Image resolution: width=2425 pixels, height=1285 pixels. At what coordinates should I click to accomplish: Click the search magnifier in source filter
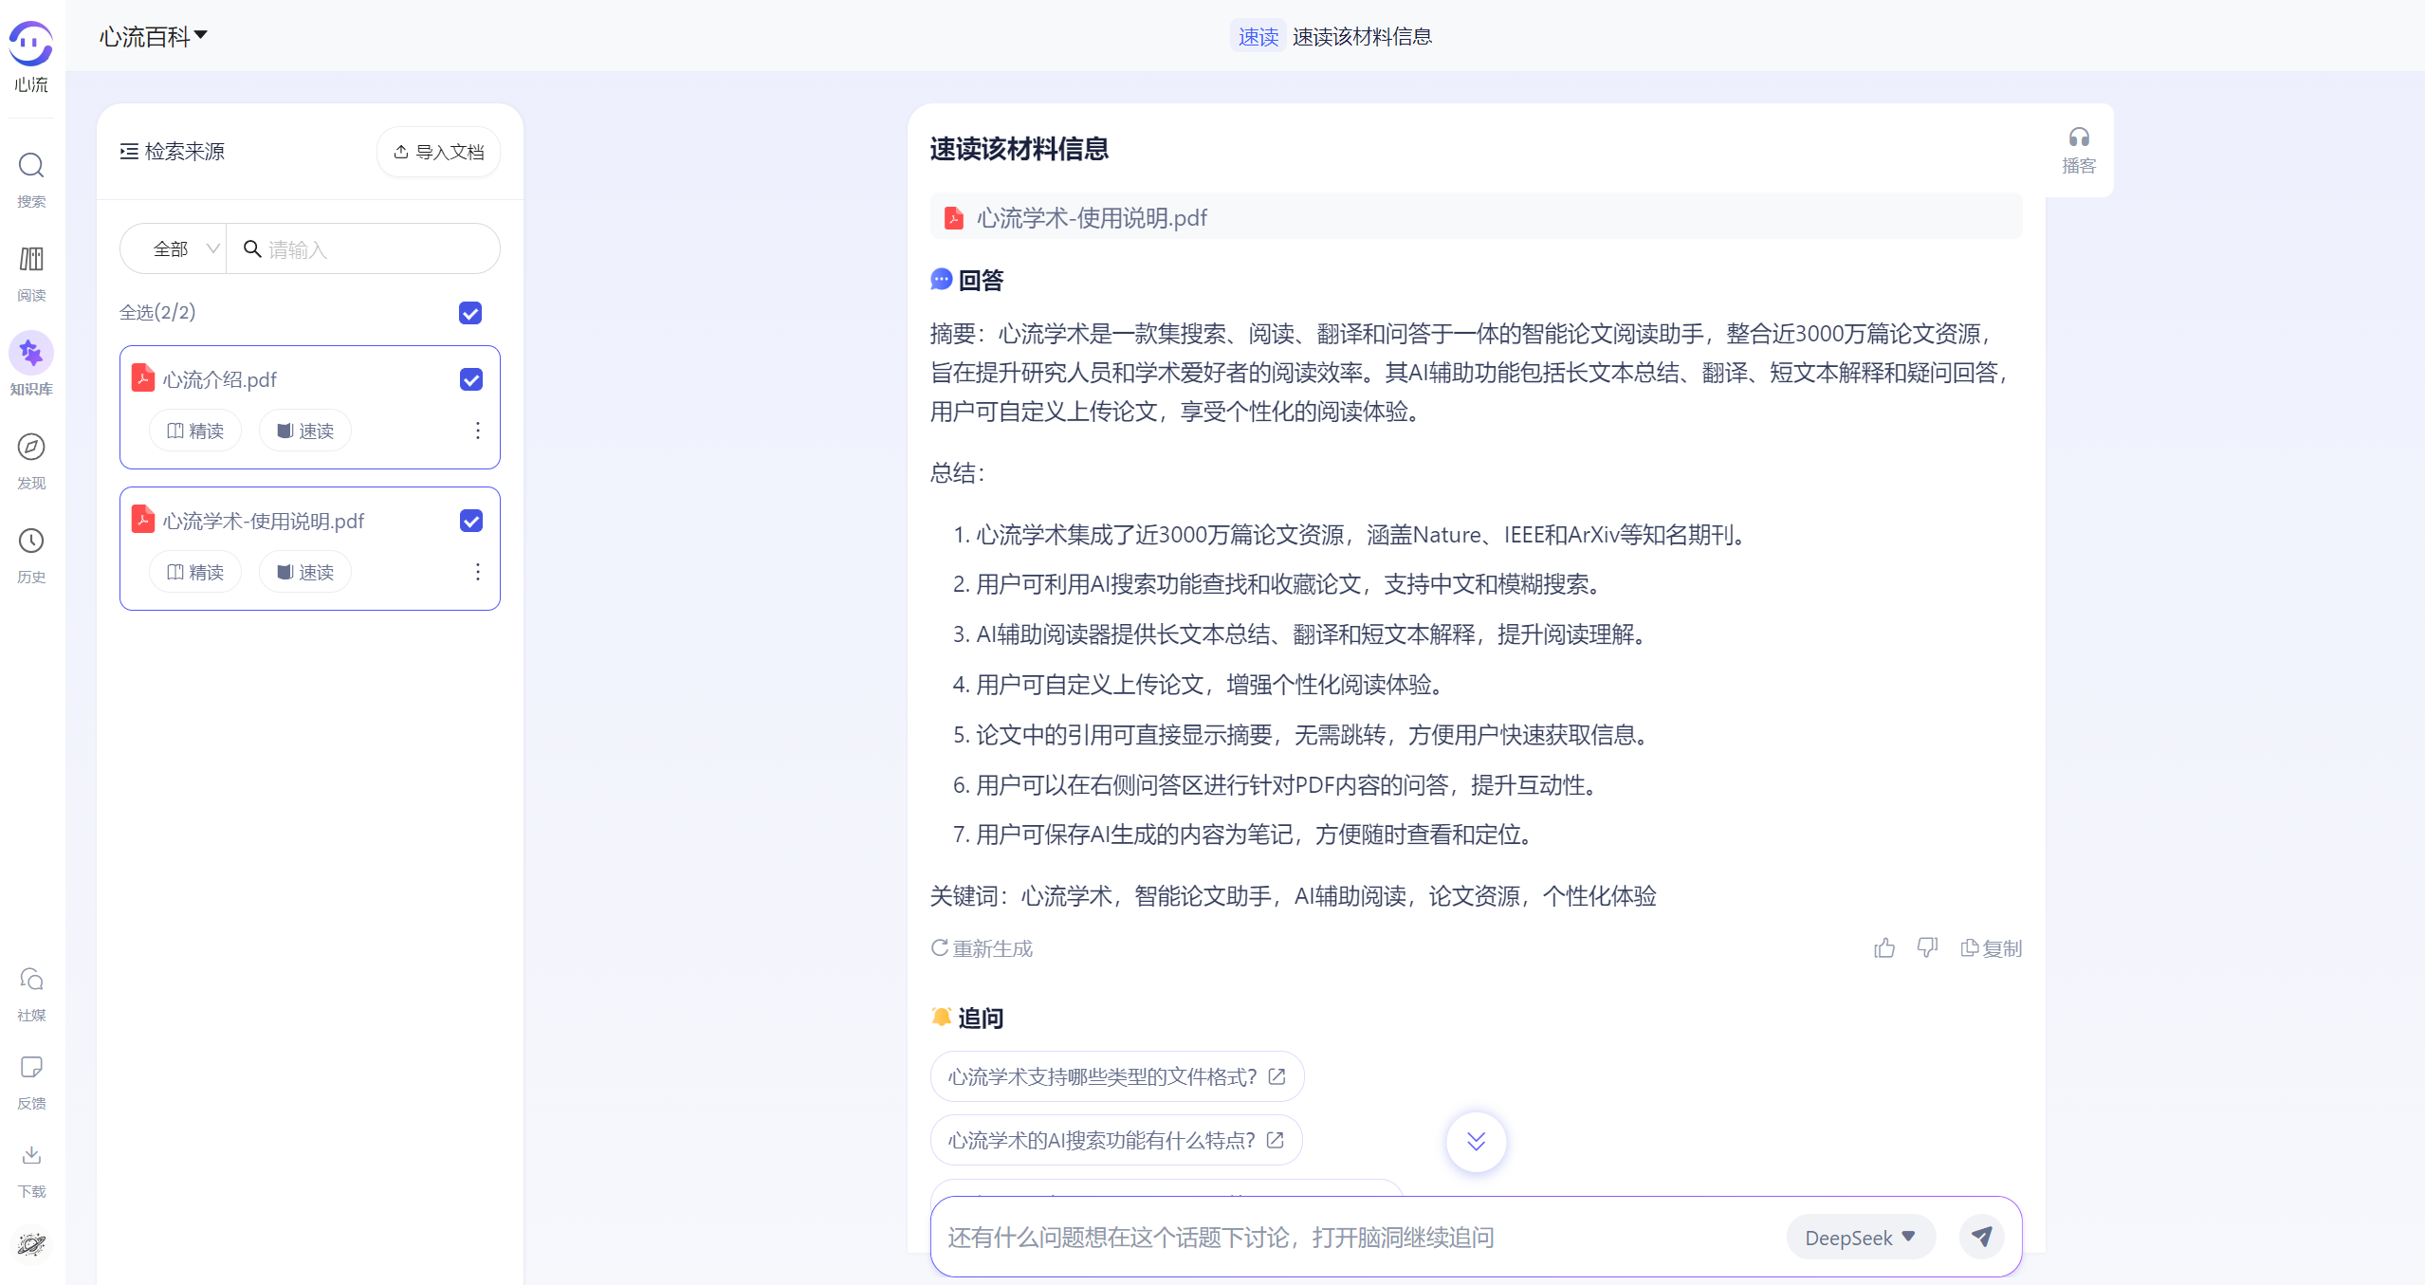click(252, 248)
